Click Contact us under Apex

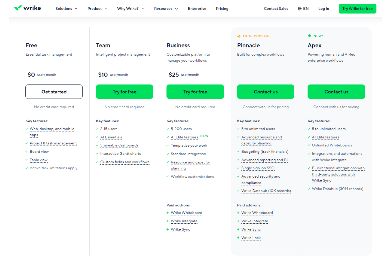[336, 92]
